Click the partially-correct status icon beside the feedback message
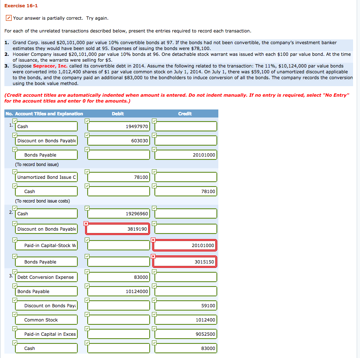The width and height of the screenshot is (360, 358). (x=8, y=18)
